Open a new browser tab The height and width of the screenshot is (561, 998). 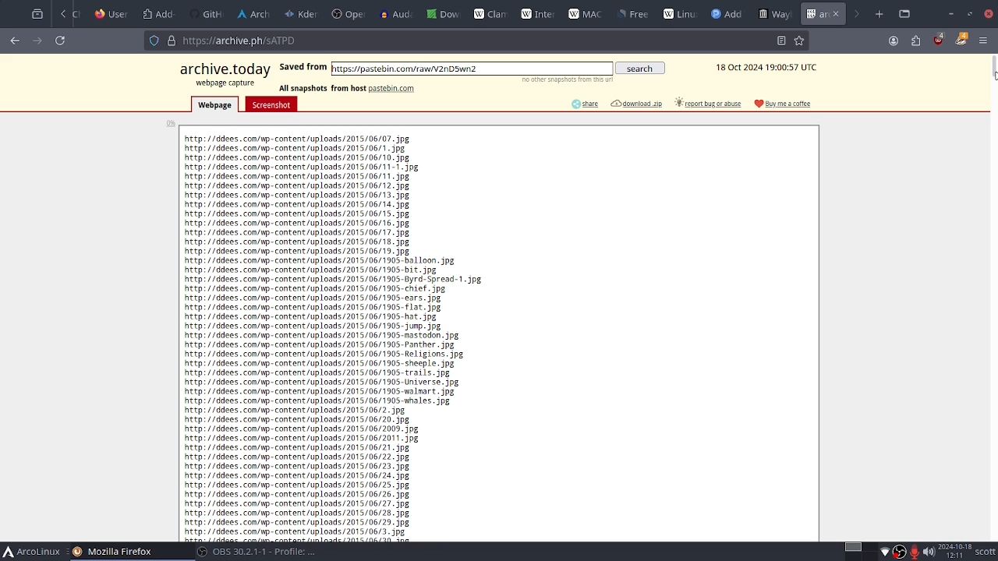879,14
